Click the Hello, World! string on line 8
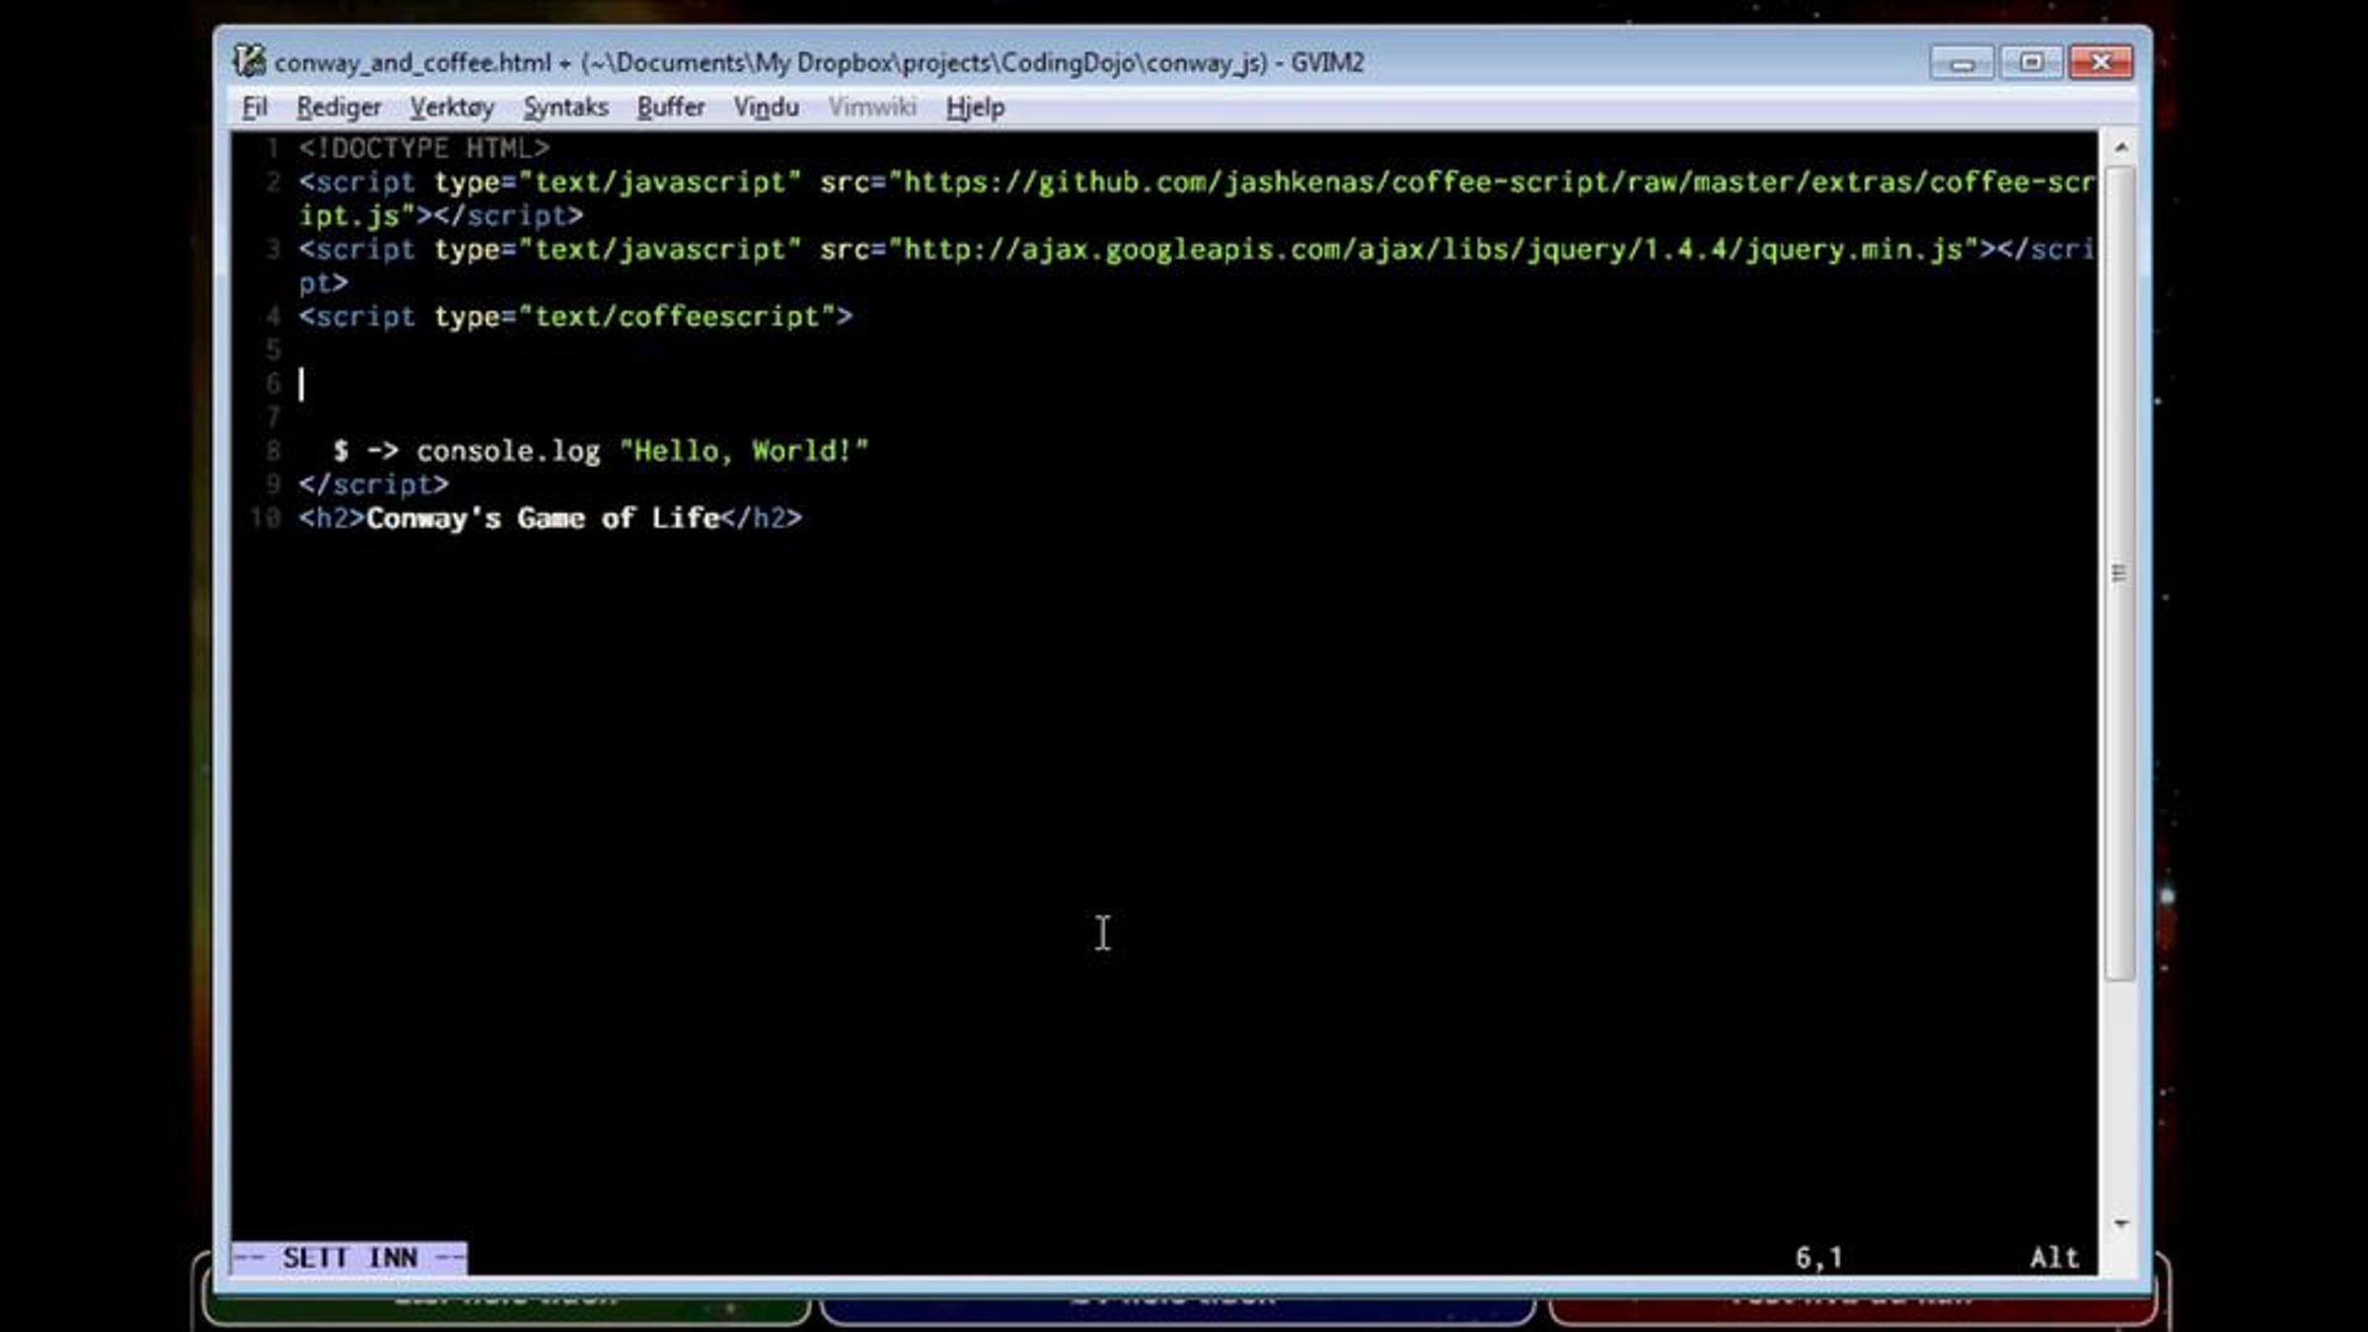2368x1332 pixels. tap(744, 451)
